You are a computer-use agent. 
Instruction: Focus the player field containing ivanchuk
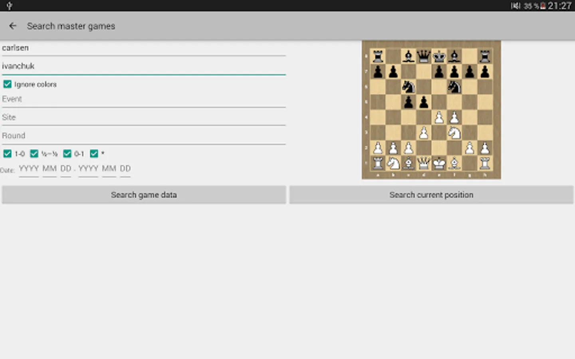coord(144,67)
